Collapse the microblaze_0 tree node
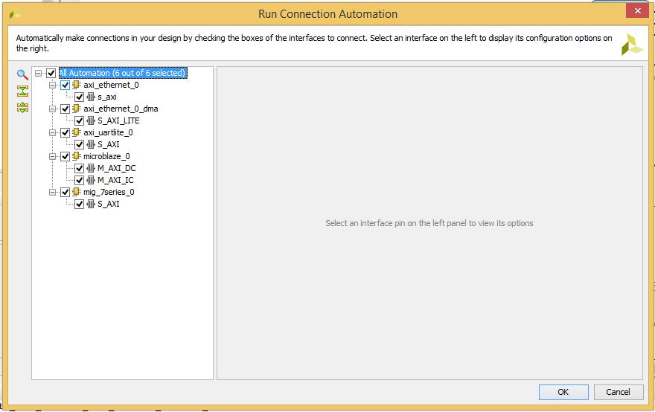The height and width of the screenshot is (412, 655). (53, 156)
